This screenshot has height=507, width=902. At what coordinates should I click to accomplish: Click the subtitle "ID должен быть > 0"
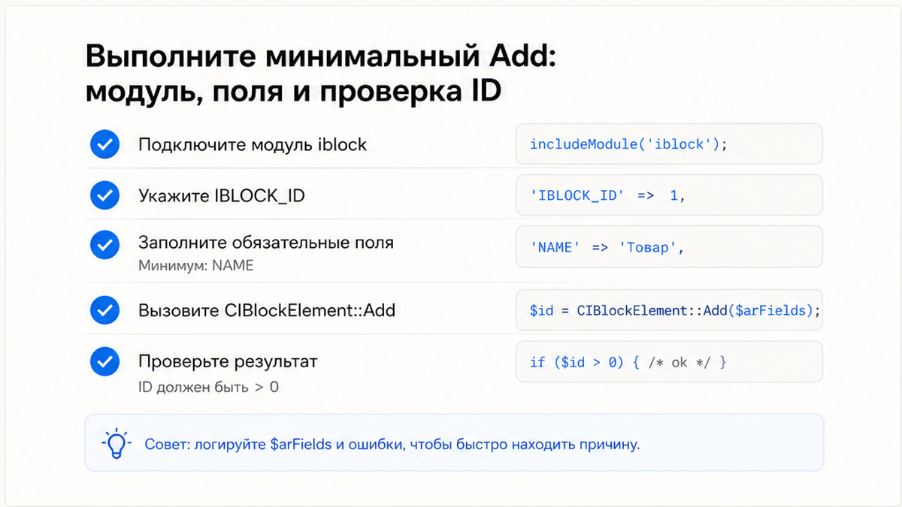click(x=208, y=388)
